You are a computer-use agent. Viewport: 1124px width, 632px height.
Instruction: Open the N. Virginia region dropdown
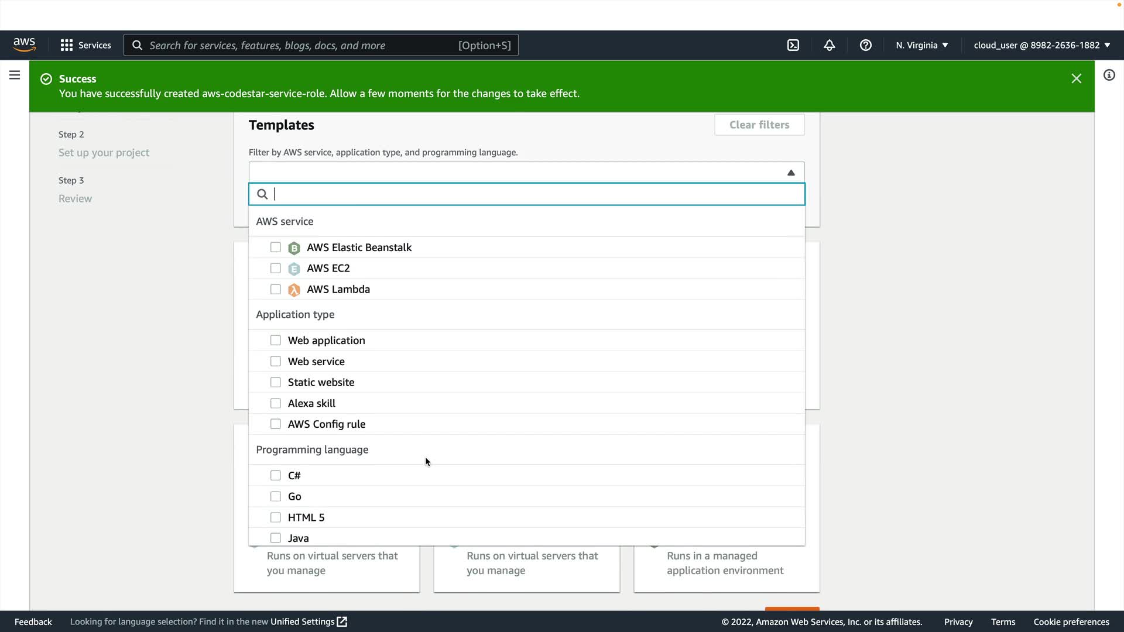pyautogui.click(x=921, y=45)
